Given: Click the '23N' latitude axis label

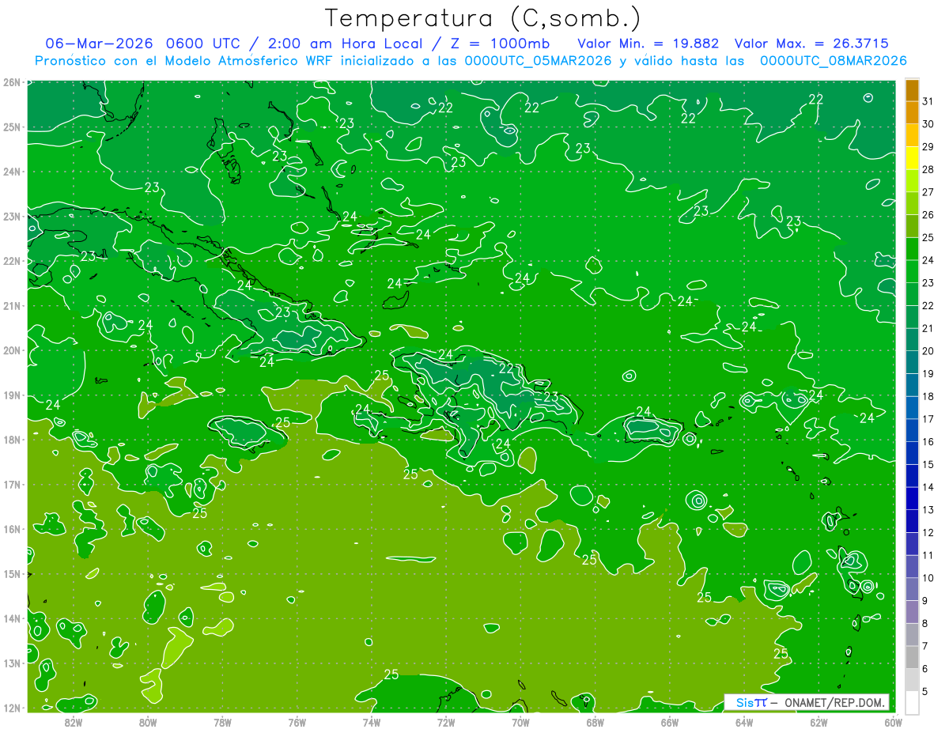Looking at the screenshot, I should [x=11, y=216].
